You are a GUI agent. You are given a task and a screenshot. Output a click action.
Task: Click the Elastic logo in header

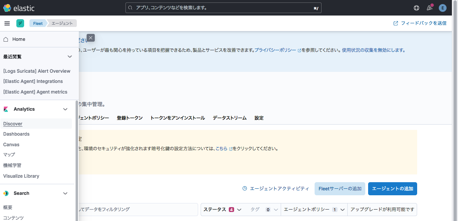click(x=19, y=8)
